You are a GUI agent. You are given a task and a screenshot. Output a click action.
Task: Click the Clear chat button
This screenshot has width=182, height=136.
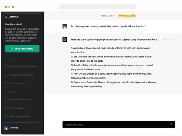coord(22,17)
